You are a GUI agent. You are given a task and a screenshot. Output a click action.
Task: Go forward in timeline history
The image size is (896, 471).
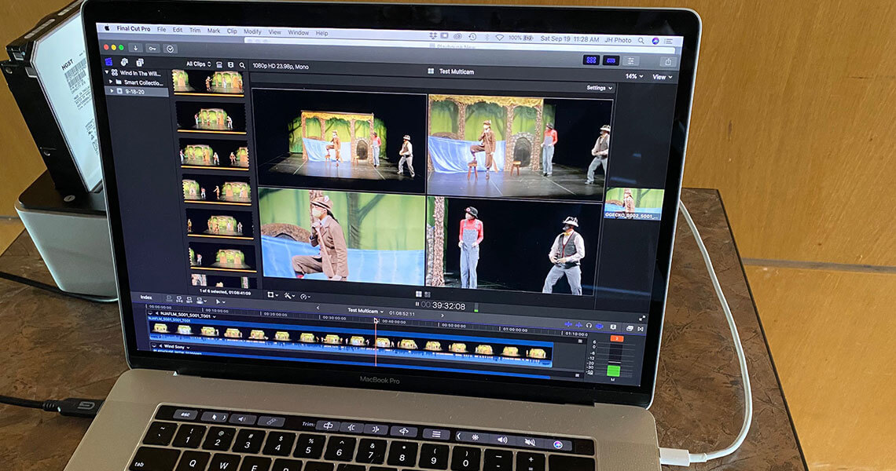[x=442, y=315]
